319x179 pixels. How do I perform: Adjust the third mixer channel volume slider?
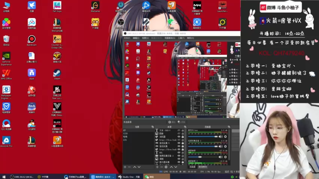tap(203, 157)
